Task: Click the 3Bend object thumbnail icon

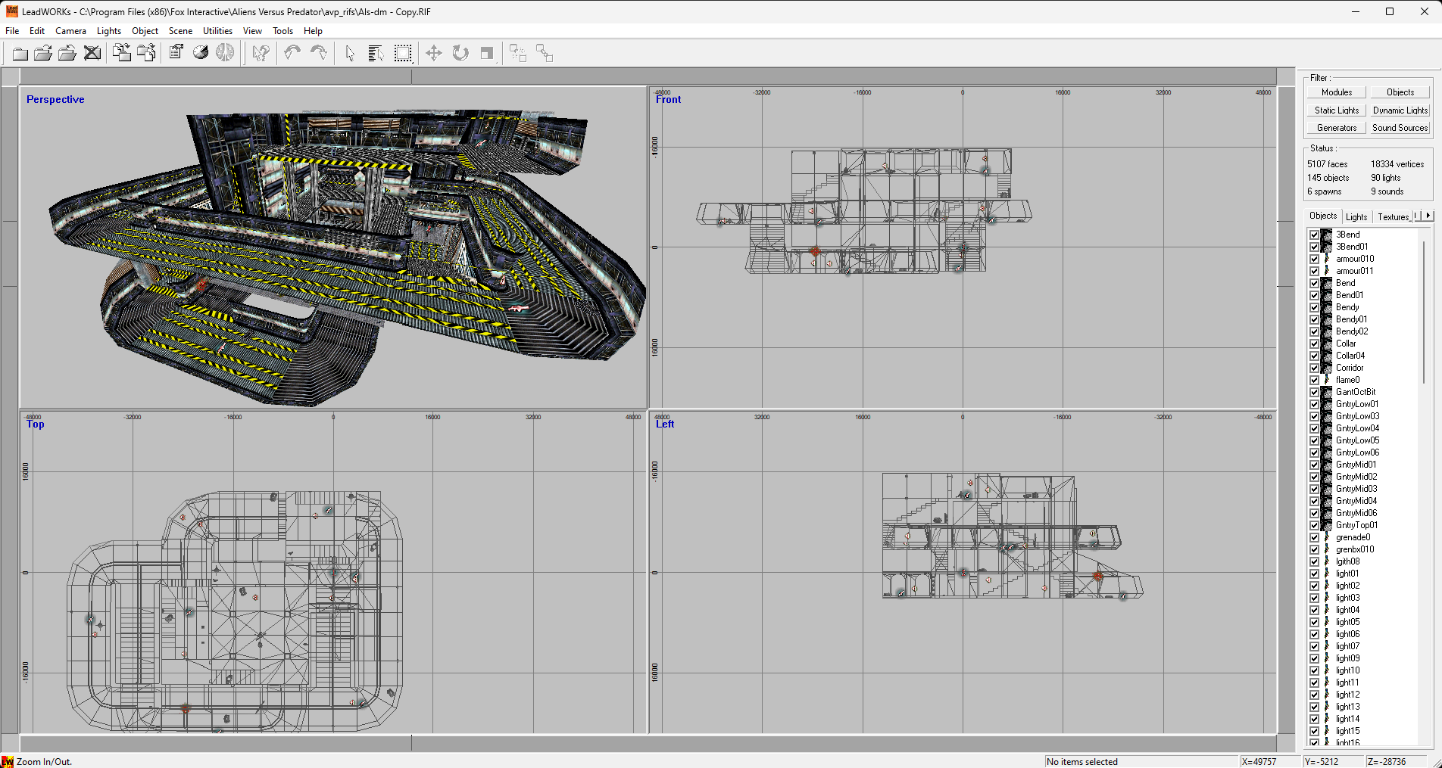Action: [1327, 235]
